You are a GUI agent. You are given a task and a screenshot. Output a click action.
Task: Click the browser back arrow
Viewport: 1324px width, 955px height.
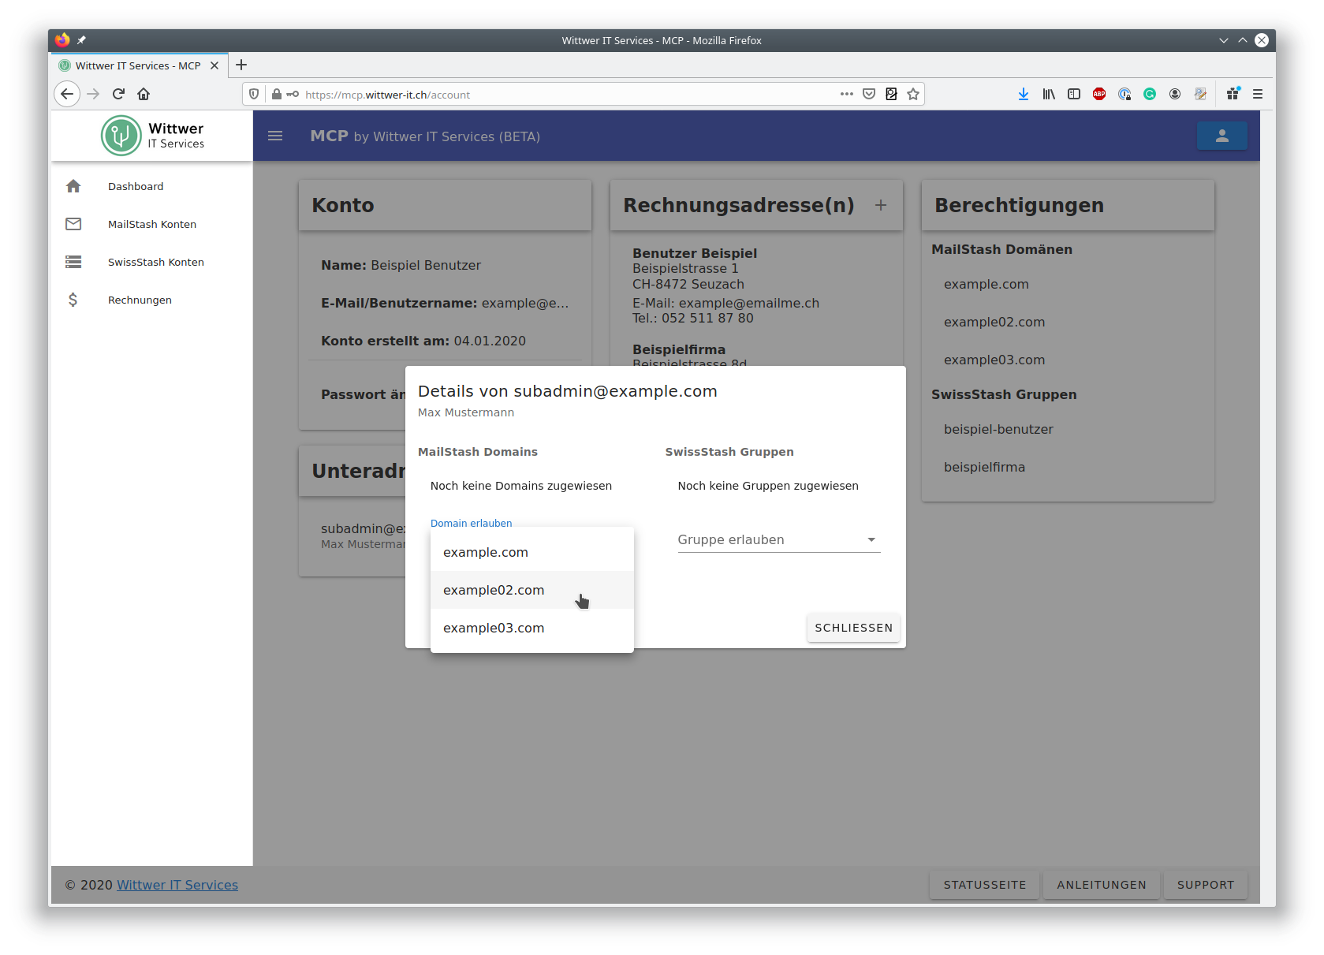click(67, 94)
